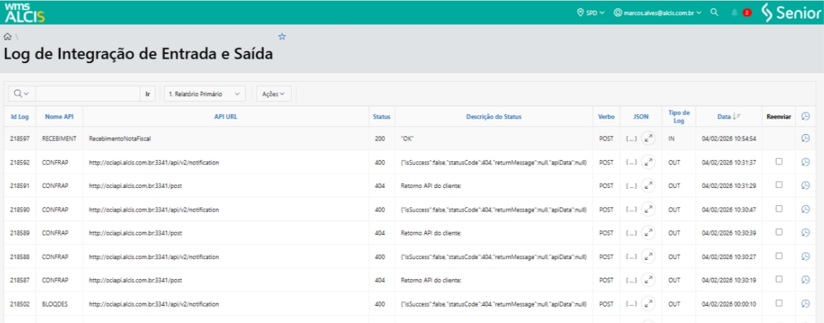The width and height of the screenshot is (824, 323).
Task: Sort by the Data column header
Action: click(x=724, y=116)
